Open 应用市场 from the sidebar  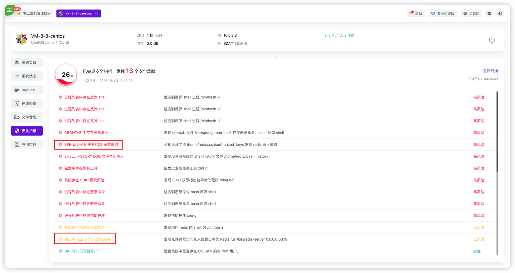click(27, 145)
